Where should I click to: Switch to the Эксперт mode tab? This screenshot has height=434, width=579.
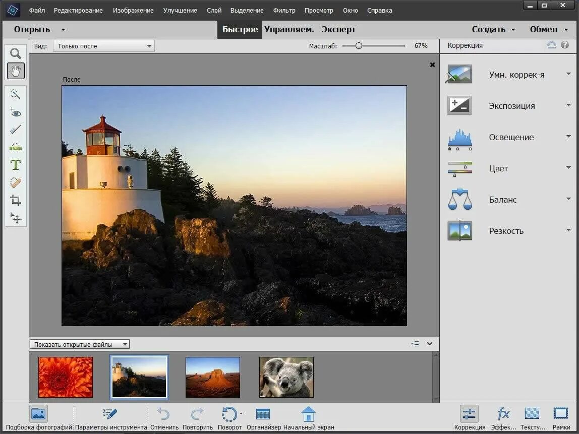(338, 30)
